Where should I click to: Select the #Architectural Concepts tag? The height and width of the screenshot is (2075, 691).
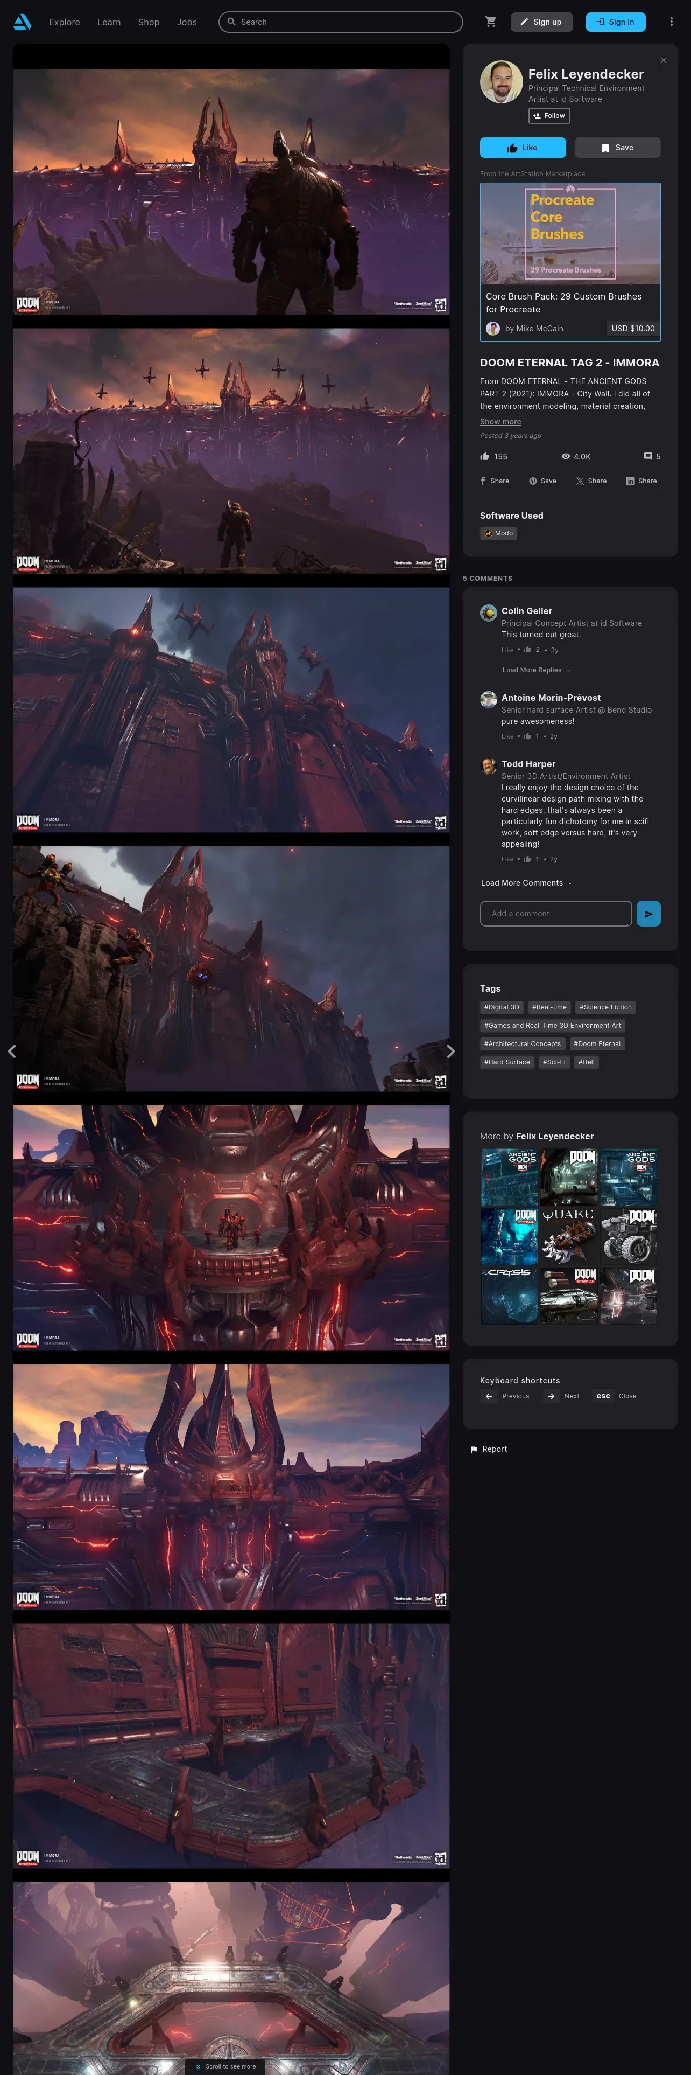pos(523,1044)
